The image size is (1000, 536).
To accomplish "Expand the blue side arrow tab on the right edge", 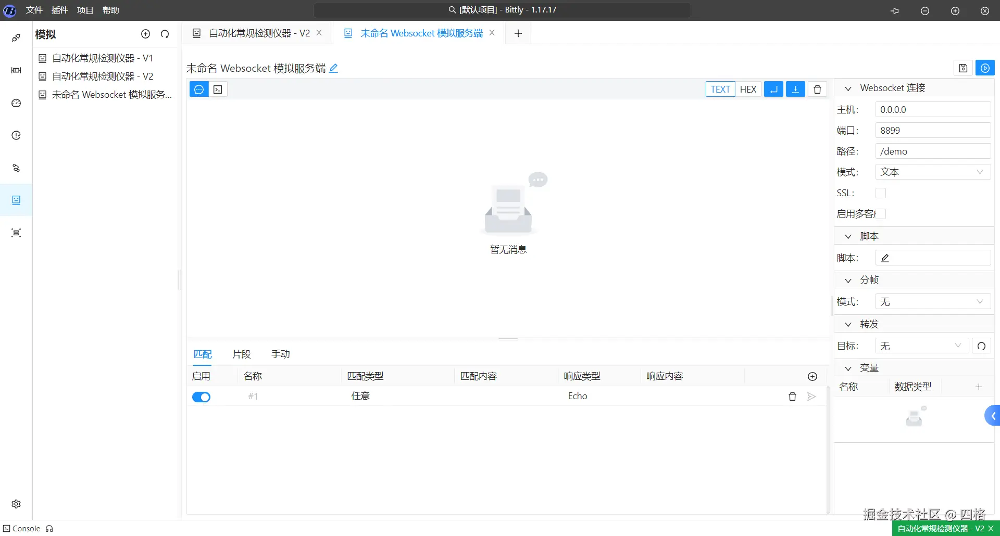I will (x=993, y=416).
